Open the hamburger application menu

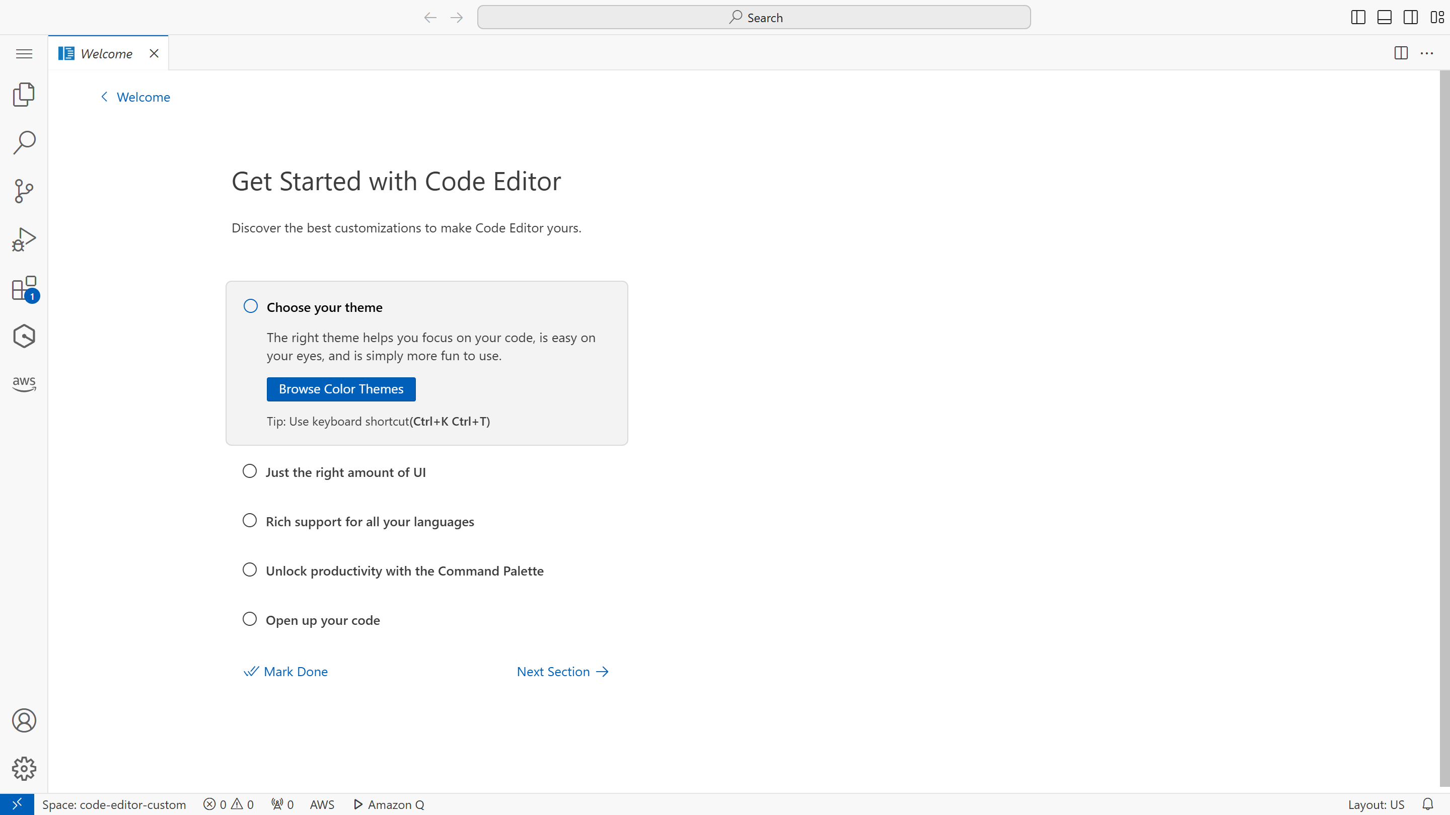pos(24,53)
